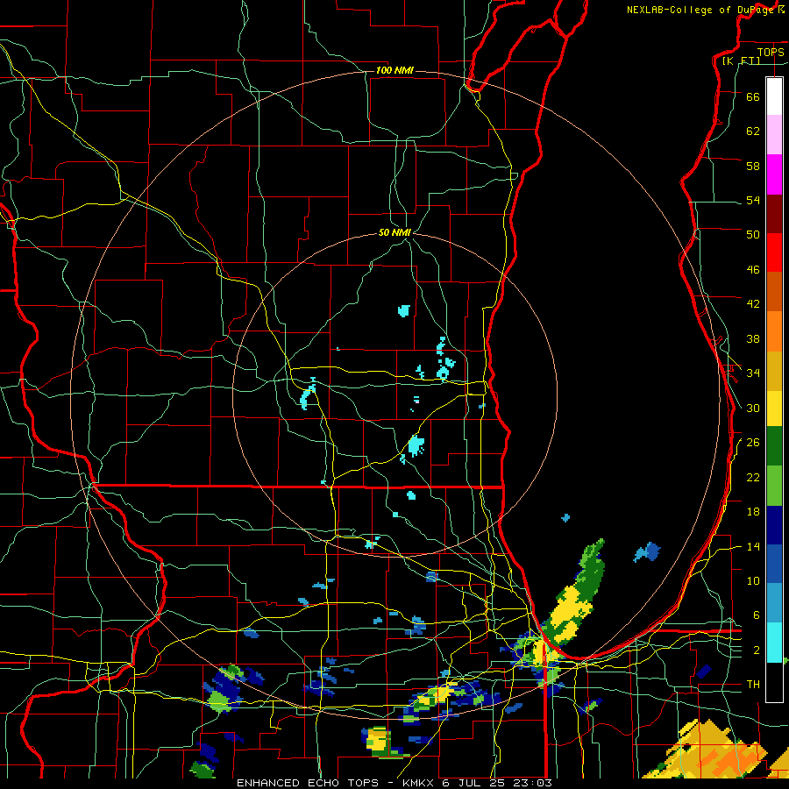This screenshot has height=789, width=789.
Task: Click the "[K FT]" units label
Action: coord(741,60)
